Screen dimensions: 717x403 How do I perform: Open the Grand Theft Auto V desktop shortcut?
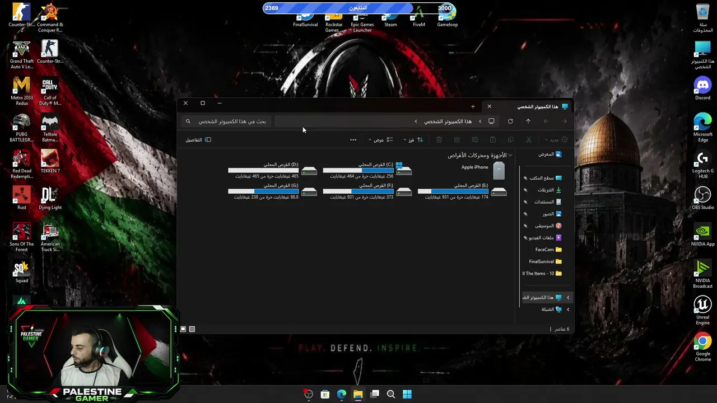click(x=21, y=55)
